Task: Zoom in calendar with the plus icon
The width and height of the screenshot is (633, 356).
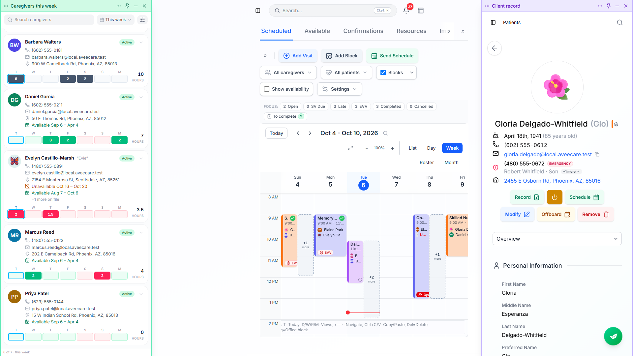Action: click(393, 148)
